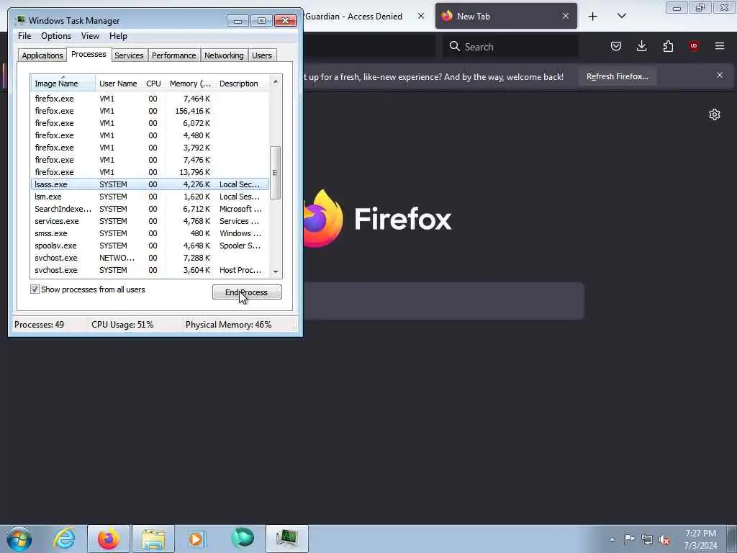Click the New Tab page search box
Screen dimensions: 737x553
click(x=443, y=301)
